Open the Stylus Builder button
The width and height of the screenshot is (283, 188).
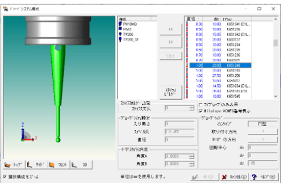[x=171, y=92]
